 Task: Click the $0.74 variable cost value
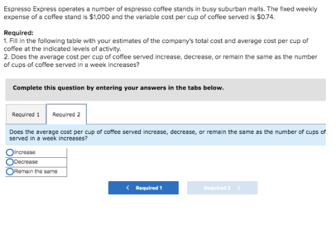point(265,17)
